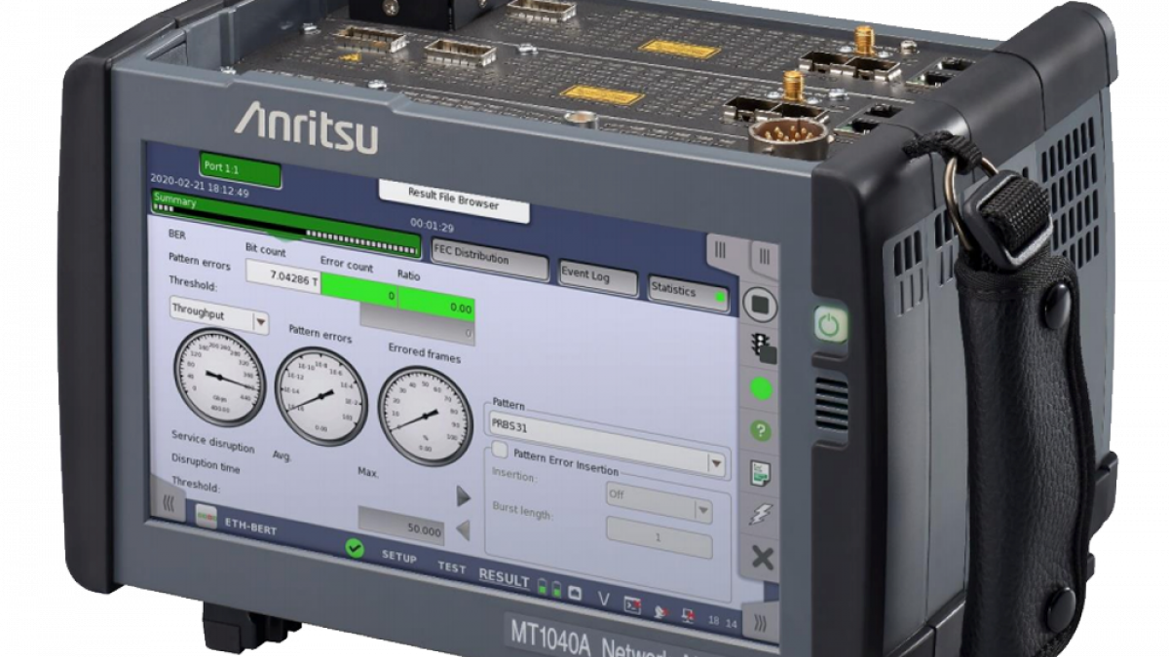The width and height of the screenshot is (1169, 657).
Task: Click the cloud icon in the status bar
Action: tap(574, 593)
